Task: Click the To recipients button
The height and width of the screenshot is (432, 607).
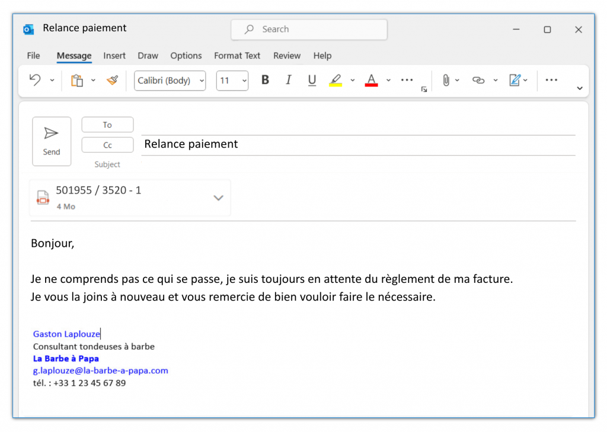Action: 107,125
